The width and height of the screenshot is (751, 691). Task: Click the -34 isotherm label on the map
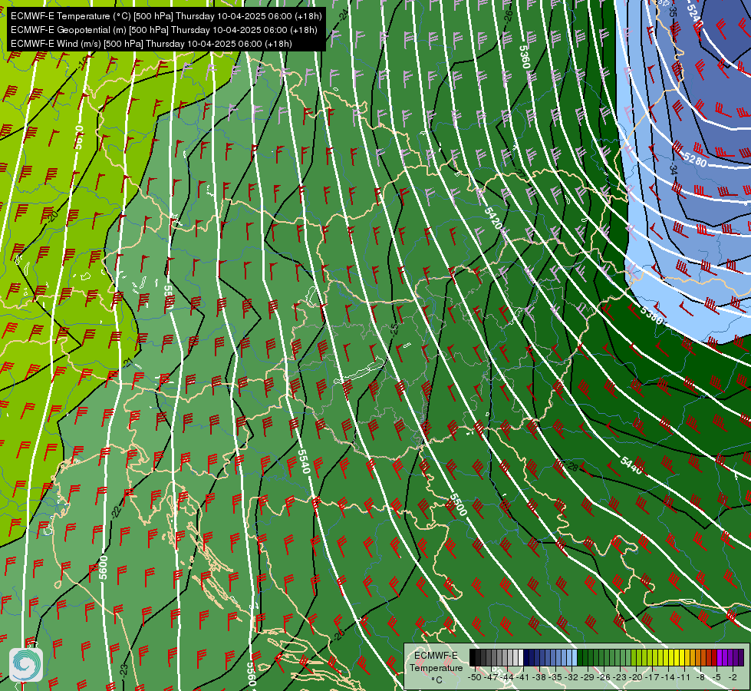673,169
